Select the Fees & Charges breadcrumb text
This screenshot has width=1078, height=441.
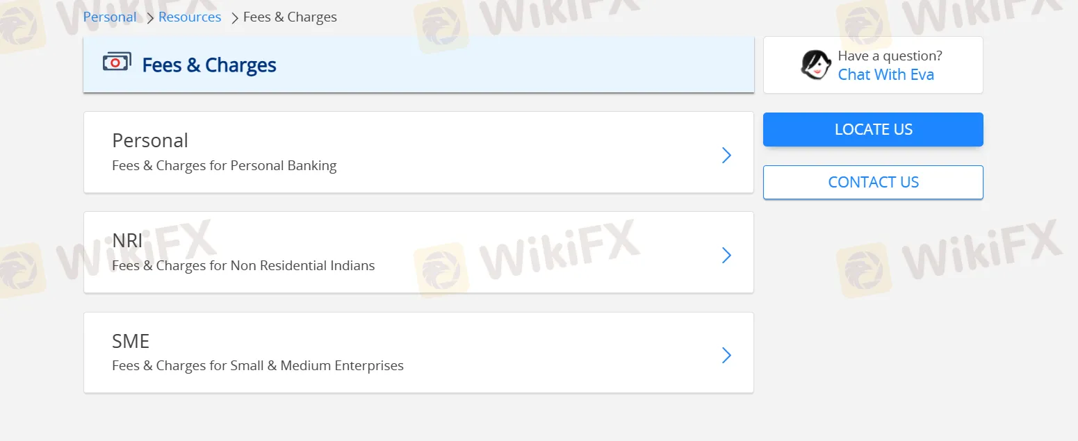click(x=290, y=17)
